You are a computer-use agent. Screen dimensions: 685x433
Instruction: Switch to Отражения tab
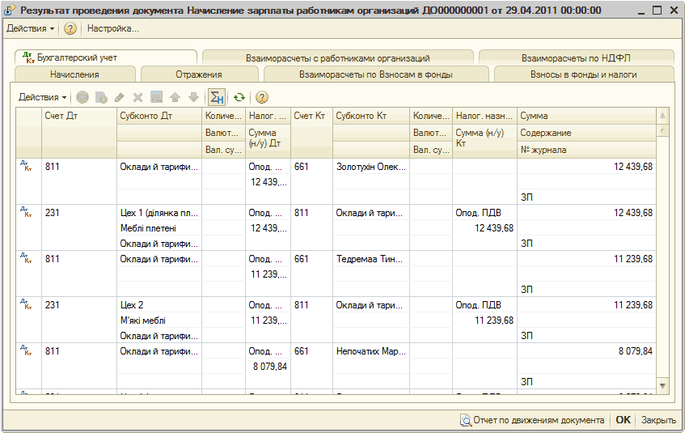coord(199,74)
